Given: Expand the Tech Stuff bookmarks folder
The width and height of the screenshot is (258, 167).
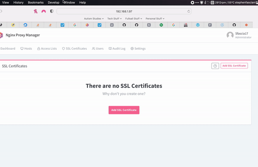Looking at the screenshot, I should pos(114,18).
